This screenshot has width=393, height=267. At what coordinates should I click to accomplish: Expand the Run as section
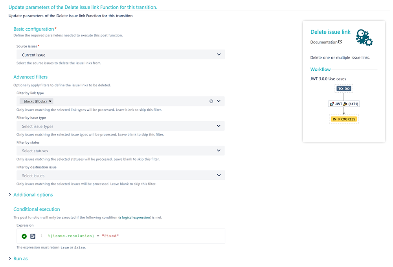click(10, 258)
